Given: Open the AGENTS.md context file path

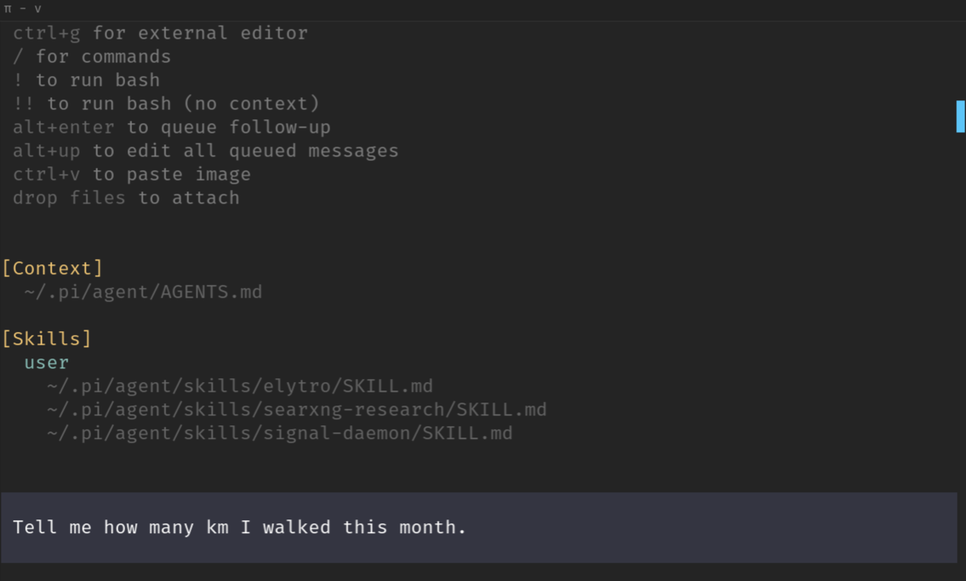Looking at the screenshot, I should pos(143,292).
